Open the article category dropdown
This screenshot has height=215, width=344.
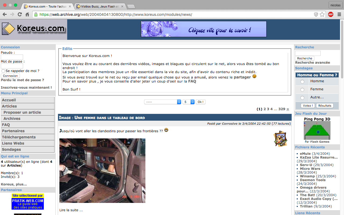163,102
